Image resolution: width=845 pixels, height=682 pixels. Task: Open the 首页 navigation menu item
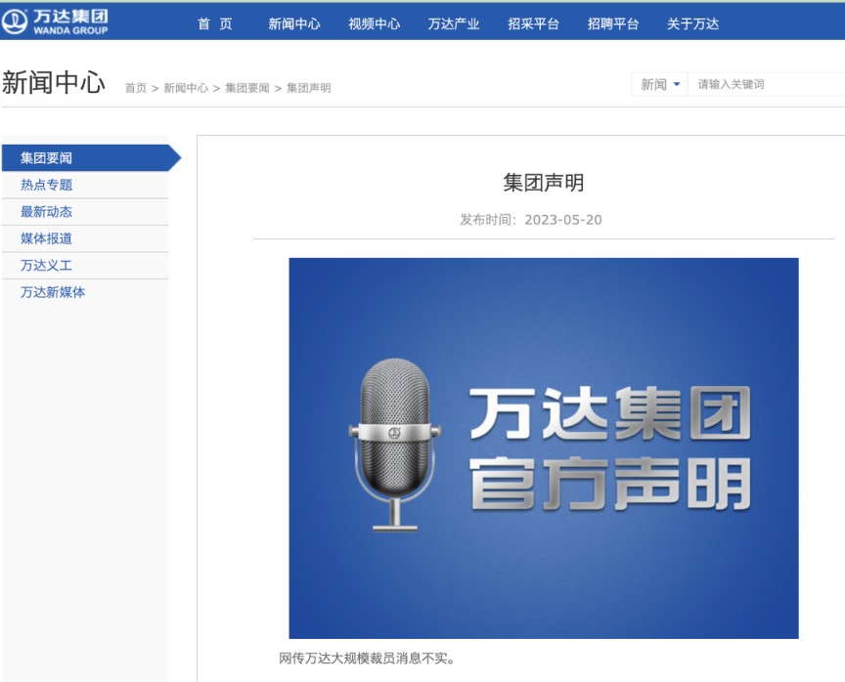214,24
